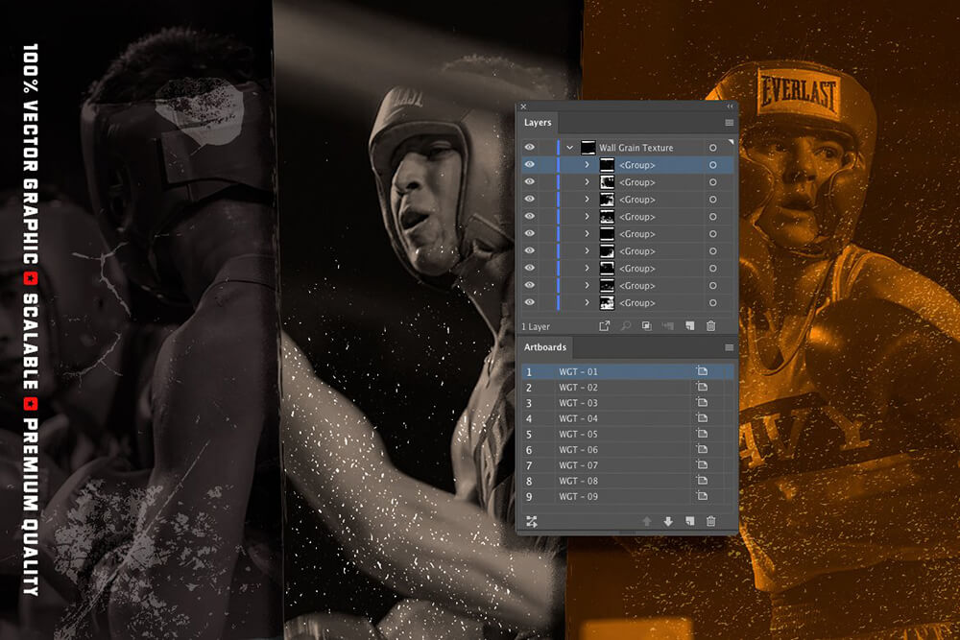
Task: Click the Delete Artboard trash icon
Action: (711, 521)
